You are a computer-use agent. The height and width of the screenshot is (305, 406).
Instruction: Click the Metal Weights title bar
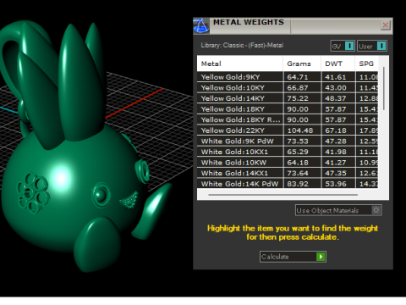pos(293,25)
